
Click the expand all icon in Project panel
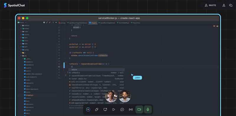tap(47, 22)
